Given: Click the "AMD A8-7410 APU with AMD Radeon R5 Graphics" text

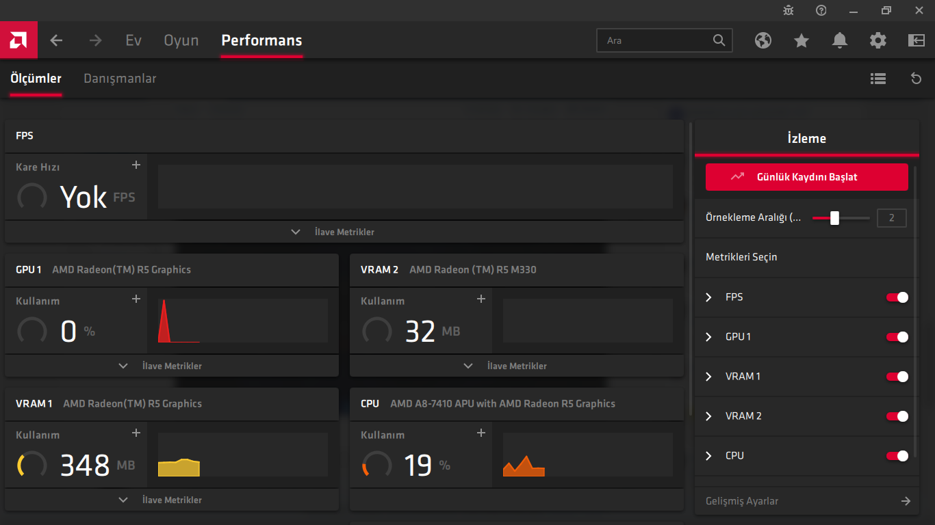Looking at the screenshot, I should click(x=502, y=404).
